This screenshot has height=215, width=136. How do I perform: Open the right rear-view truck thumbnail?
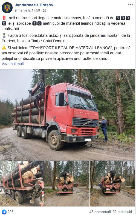(112, 184)
